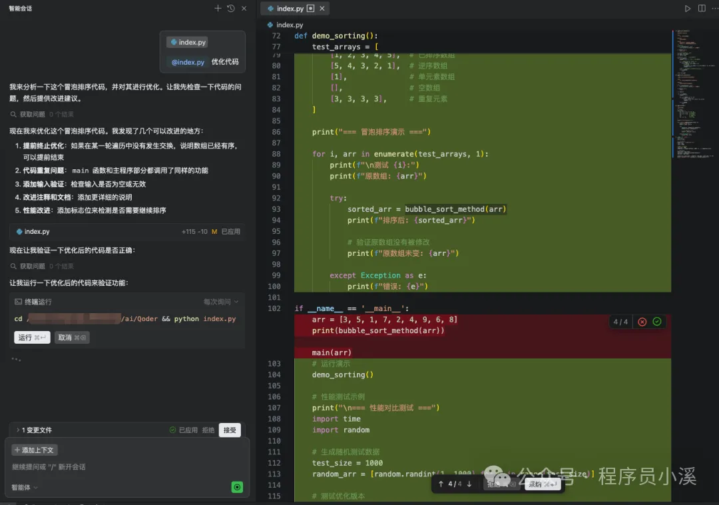Click the 4/4 counter in diff widget
Image resolution: width=719 pixels, height=505 pixels.
[620, 322]
